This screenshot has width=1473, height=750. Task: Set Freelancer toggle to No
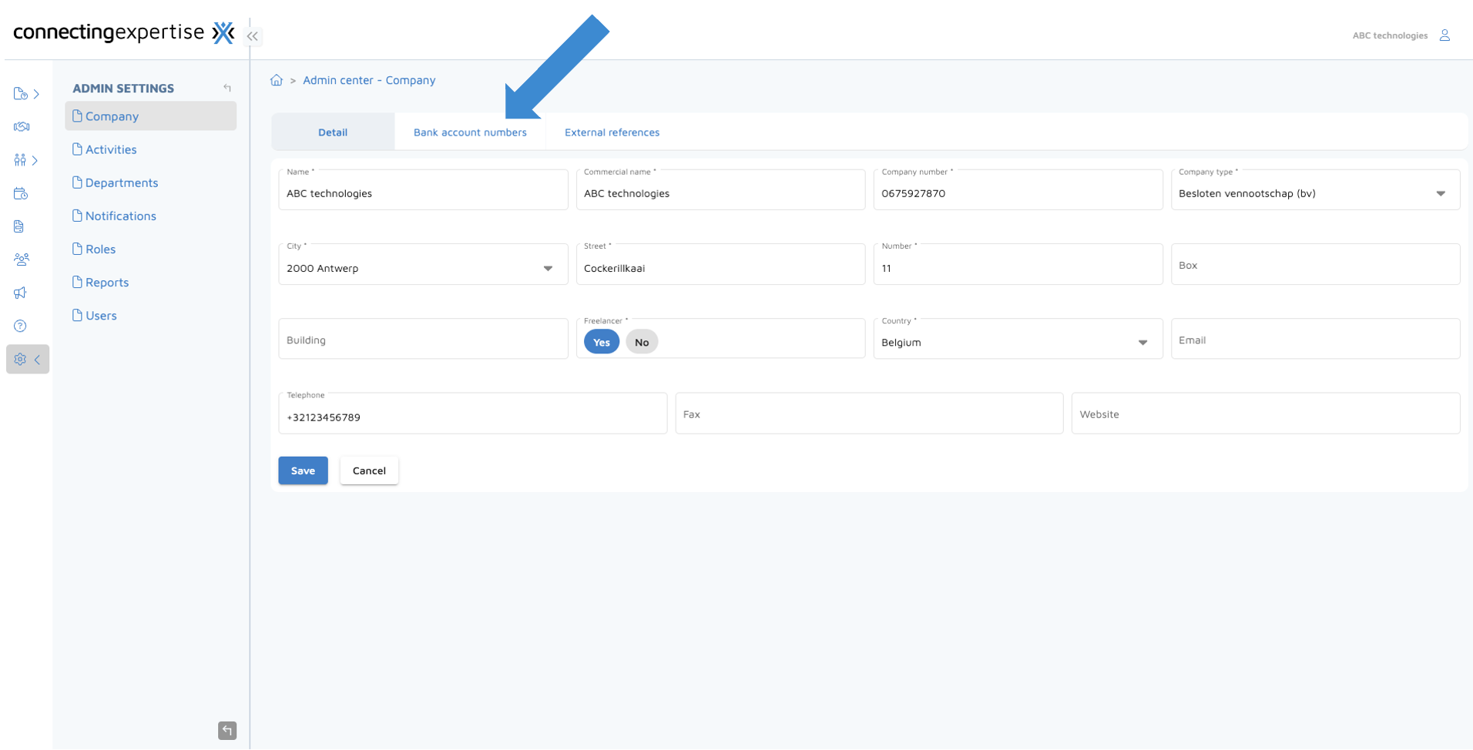pos(641,341)
